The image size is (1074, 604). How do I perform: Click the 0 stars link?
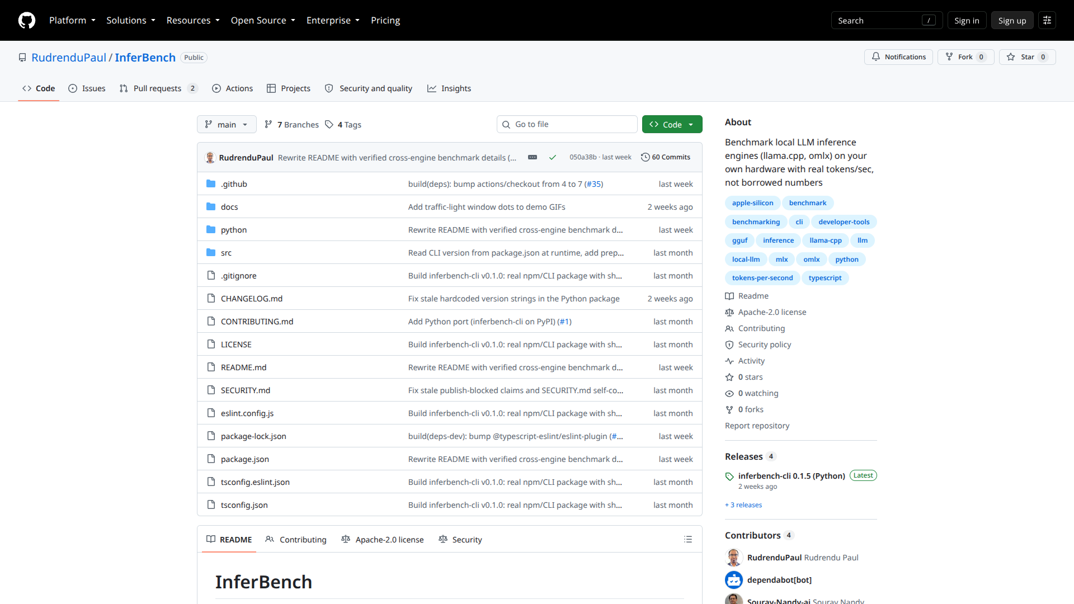point(750,377)
